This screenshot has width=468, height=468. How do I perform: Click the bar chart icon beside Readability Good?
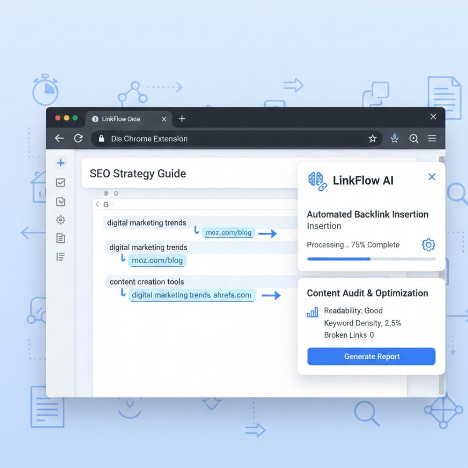(x=312, y=311)
